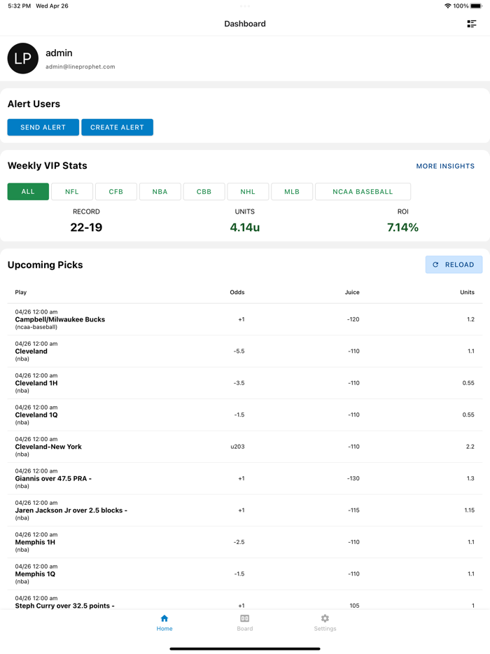Image resolution: width=490 pixels, height=654 pixels.
Task: Filter weekly stats by CBB
Action: pyautogui.click(x=204, y=191)
